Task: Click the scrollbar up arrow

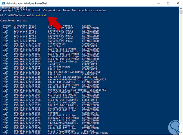Action: pos(181,8)
